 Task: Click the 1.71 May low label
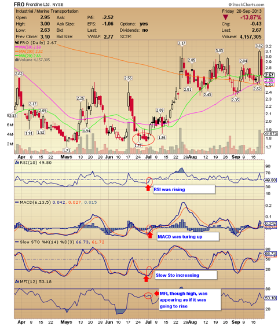pyautogui.click(x=67, y=151)
